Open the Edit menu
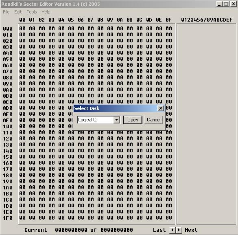 18,12
